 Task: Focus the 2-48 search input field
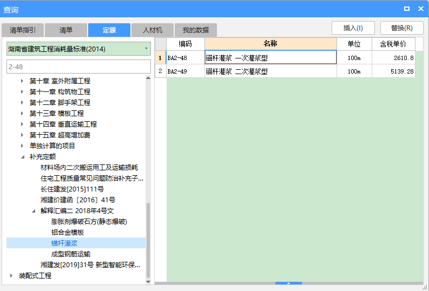(78, 67)
